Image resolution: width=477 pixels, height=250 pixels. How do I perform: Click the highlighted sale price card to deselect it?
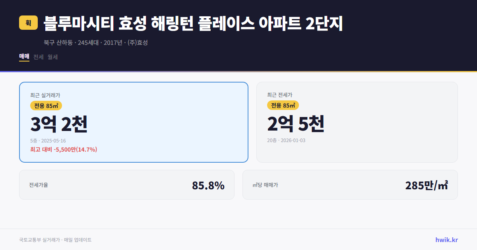point(134,122)
